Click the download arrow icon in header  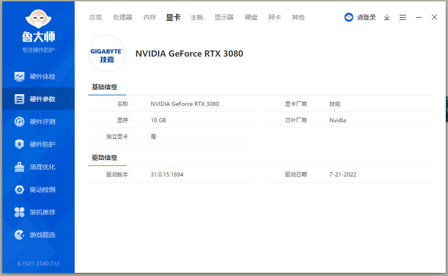click(387, 18)
